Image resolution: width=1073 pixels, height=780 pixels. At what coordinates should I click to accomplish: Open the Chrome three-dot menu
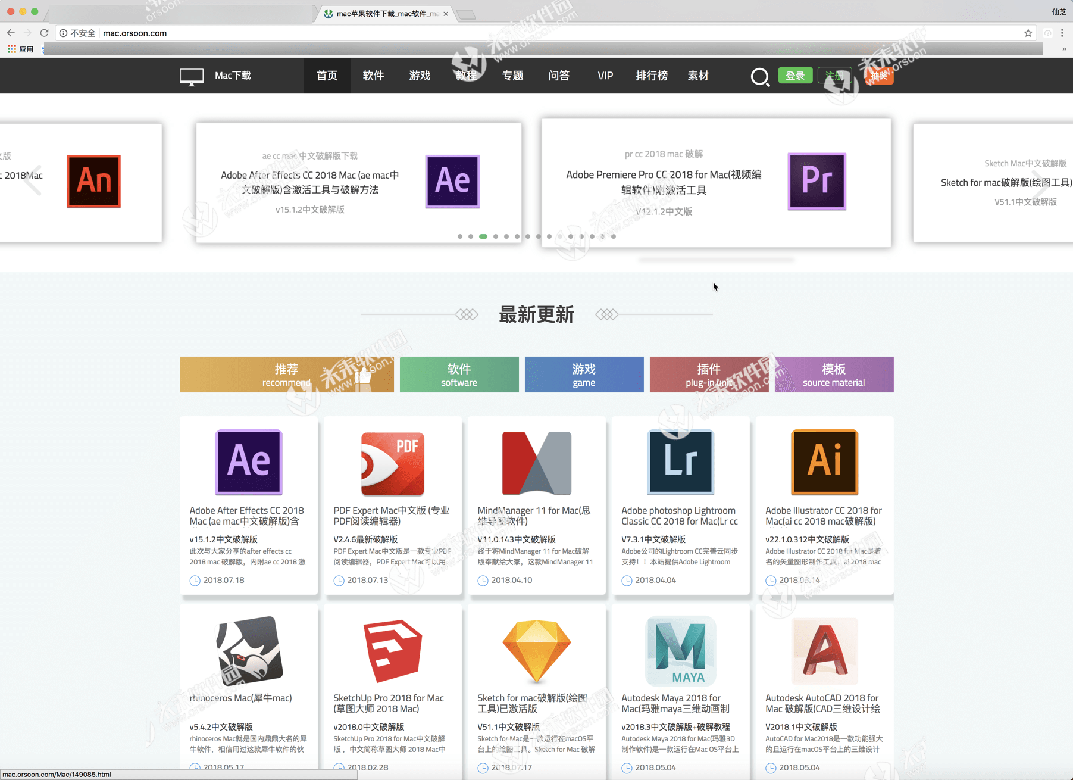tap(1062, 33)
